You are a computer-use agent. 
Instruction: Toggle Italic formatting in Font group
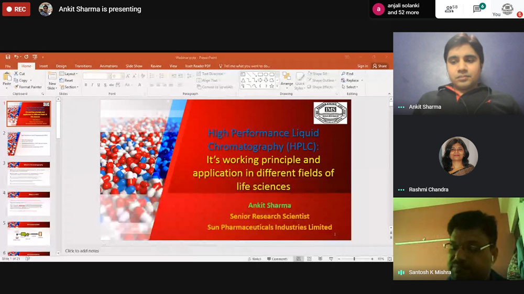point(92,85)
